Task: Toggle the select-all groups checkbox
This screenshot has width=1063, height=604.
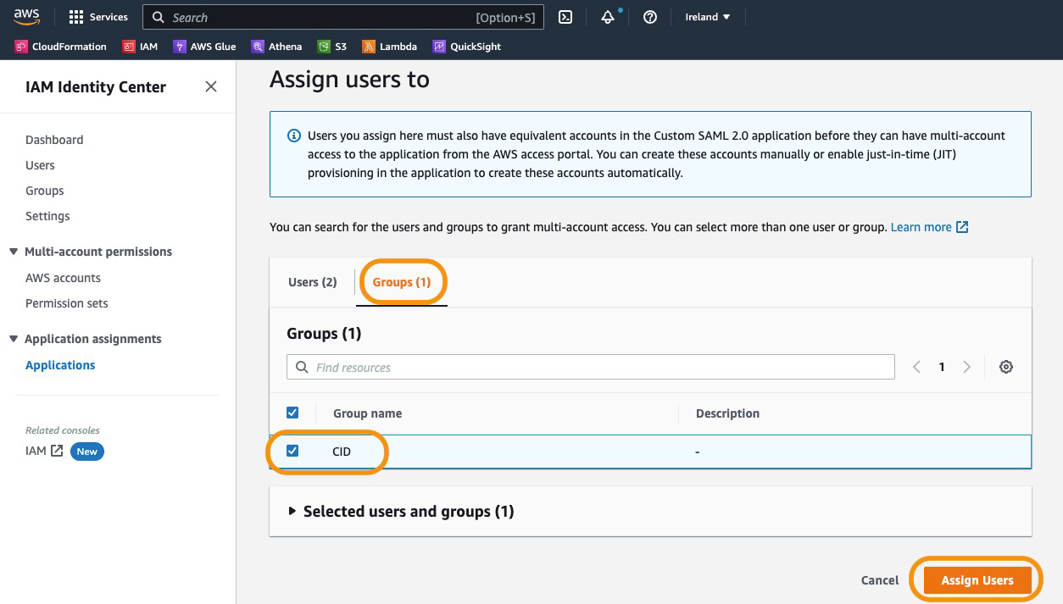Action: pos(292,413)
